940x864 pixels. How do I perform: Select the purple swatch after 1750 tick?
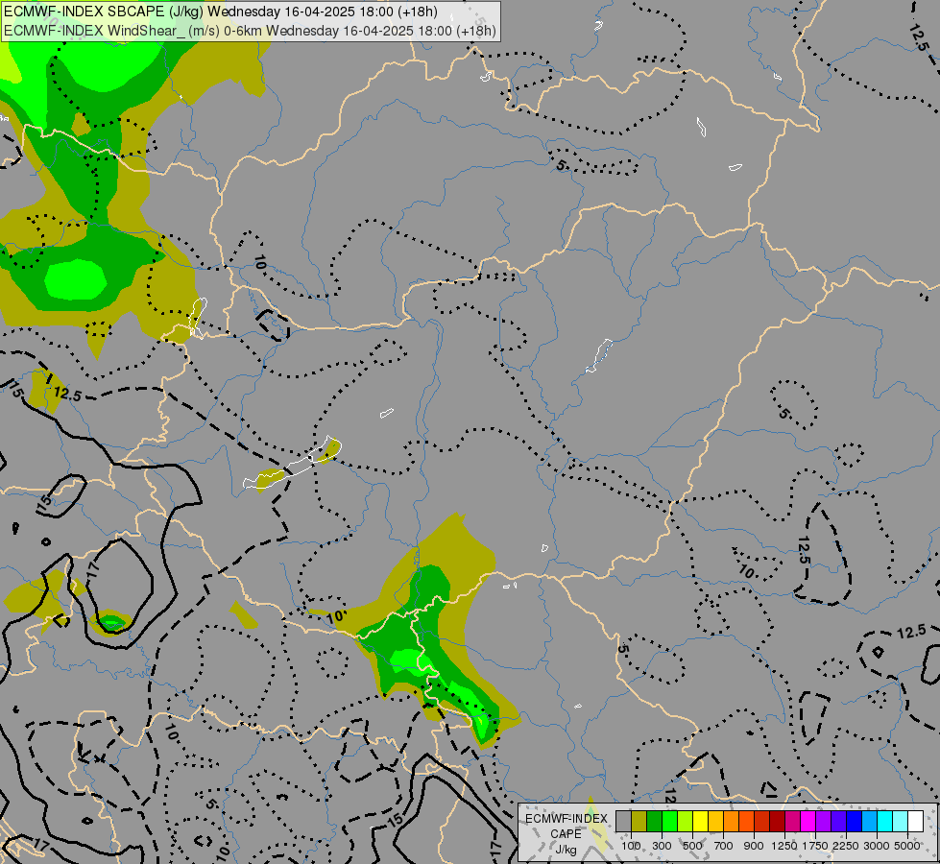pos(824,822)
